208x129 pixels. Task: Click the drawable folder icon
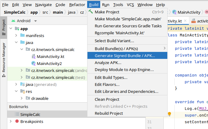28,98
